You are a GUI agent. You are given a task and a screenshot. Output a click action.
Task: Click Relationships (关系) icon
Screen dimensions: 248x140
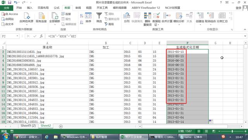pyautogui.click(x=189, y=17)
